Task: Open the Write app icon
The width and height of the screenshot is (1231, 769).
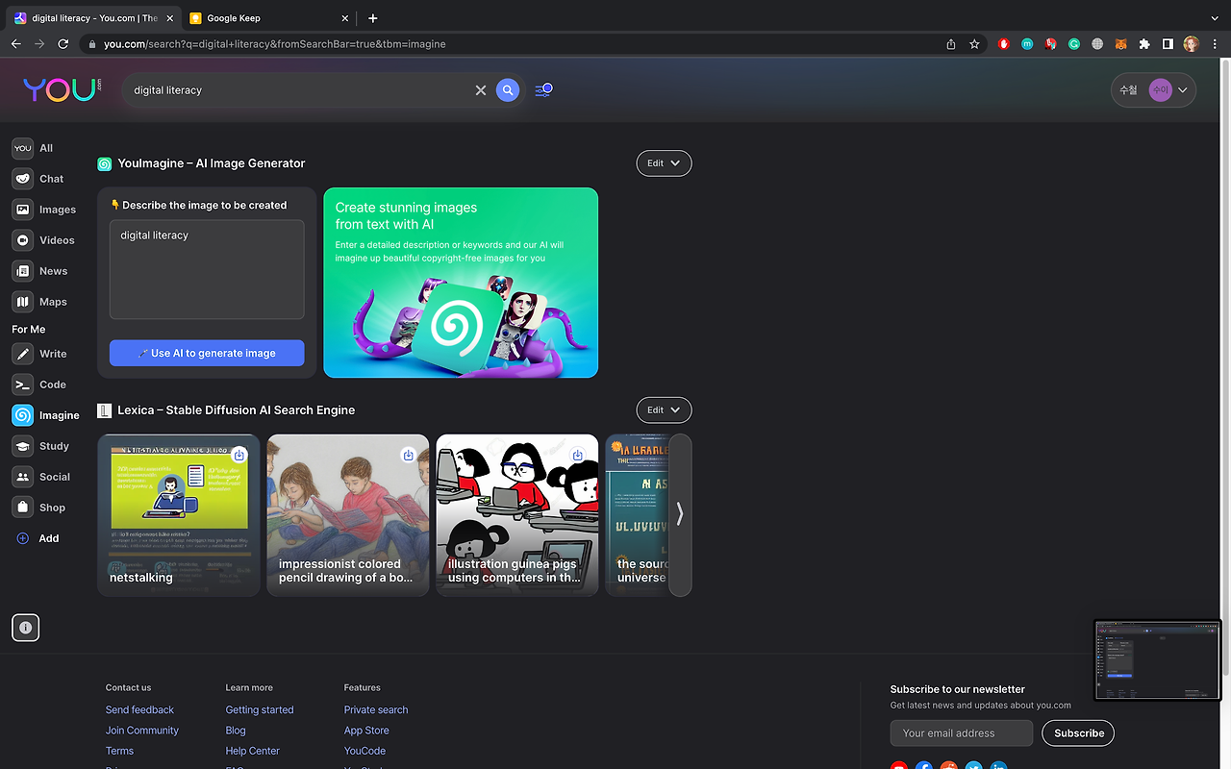Action: pyautogui.click(x=22, y=354)
